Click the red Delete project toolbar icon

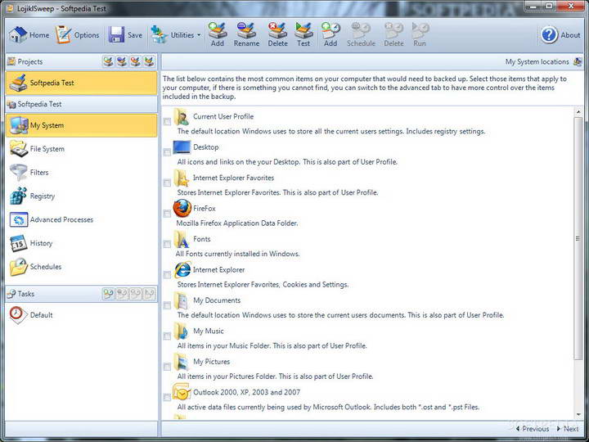point(277,34)
